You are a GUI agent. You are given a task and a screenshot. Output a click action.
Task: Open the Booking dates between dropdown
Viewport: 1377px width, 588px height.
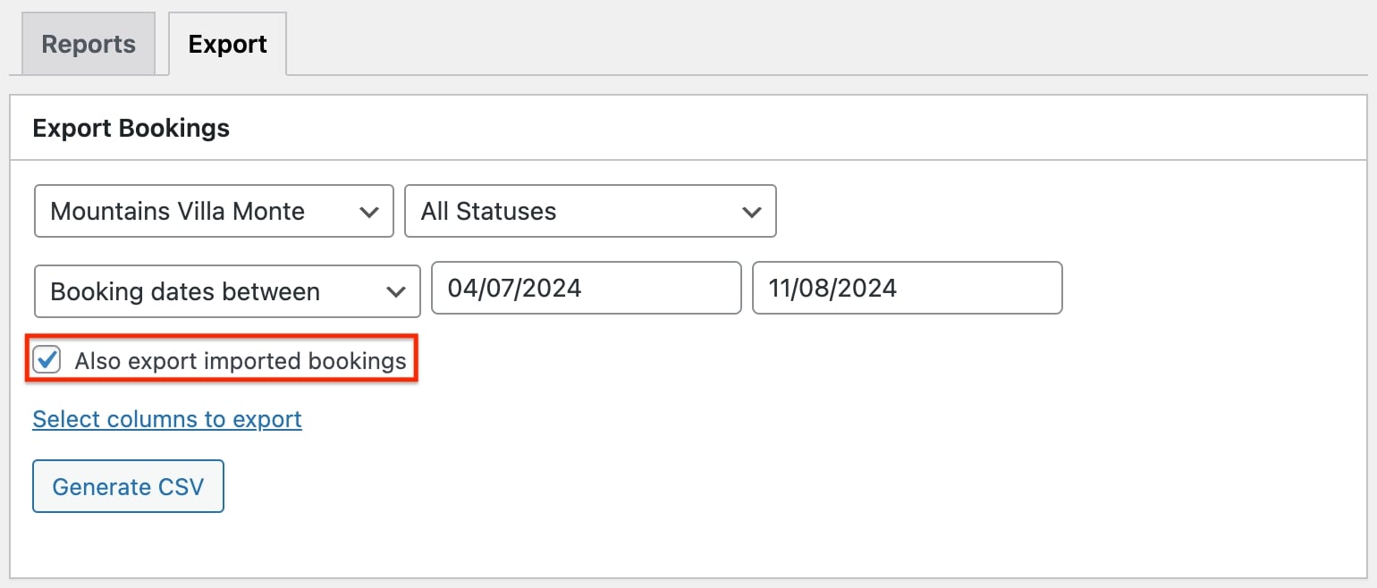(227, 291)
